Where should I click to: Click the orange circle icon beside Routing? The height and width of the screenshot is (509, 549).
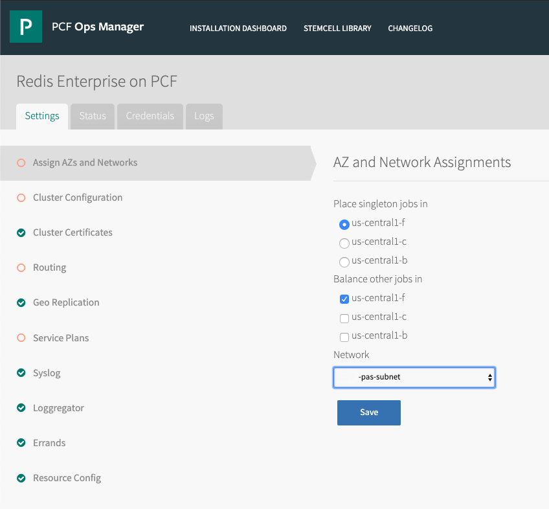(x=21, y=267)
